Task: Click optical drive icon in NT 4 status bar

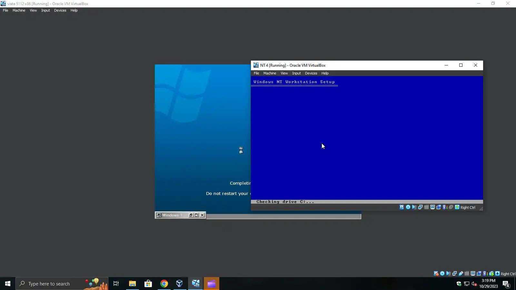Action: 408,207
